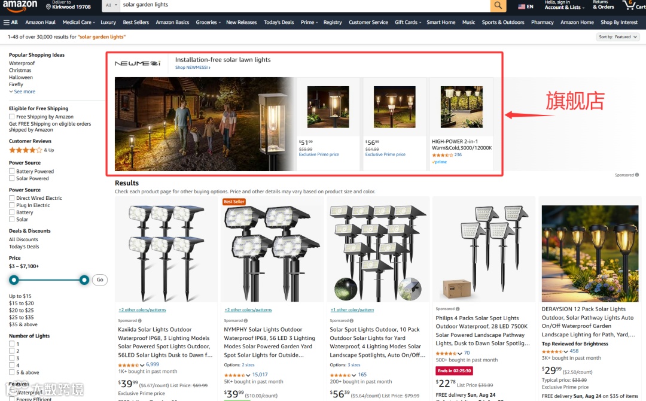This screenshot has width=646, height=401.
Task: Click the left price slider handle
Action: tap(14, 280)
